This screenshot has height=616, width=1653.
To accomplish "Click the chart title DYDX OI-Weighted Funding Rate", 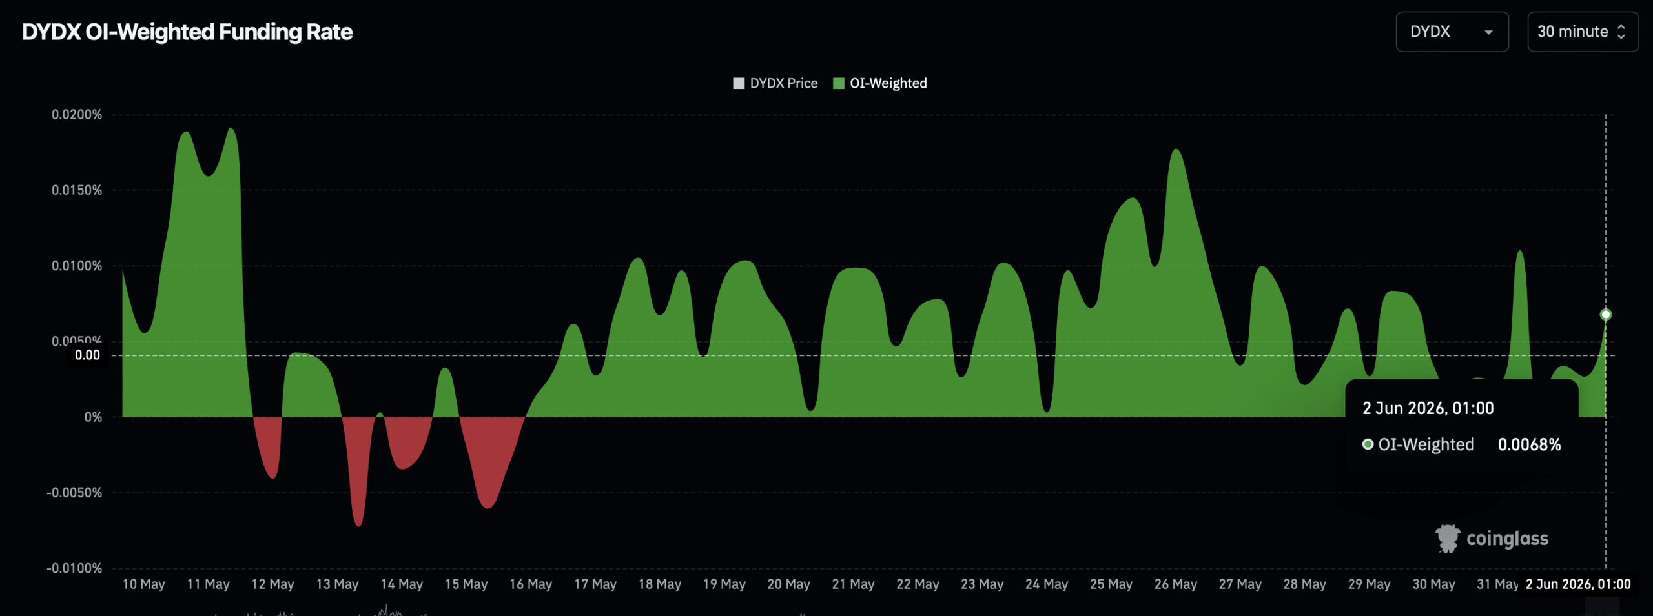I will (187, 32).
